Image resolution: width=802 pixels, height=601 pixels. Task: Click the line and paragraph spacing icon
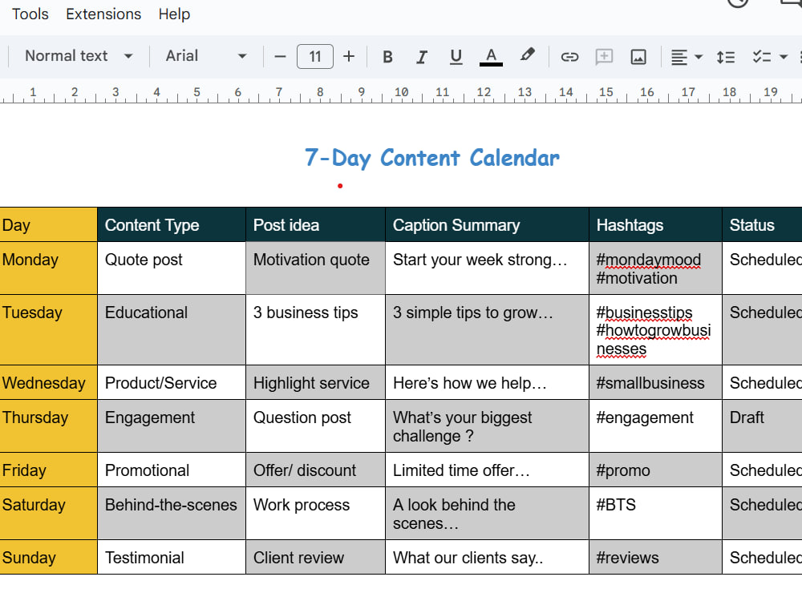[x=725, y=57]
